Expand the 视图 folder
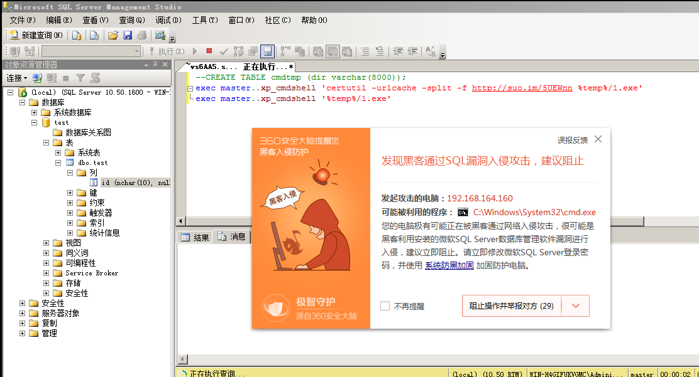This screenshot has height=377, width=699. 46,243
